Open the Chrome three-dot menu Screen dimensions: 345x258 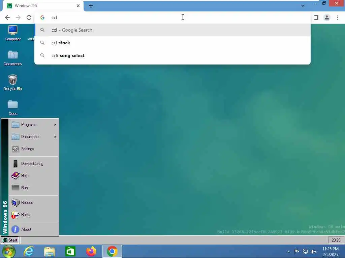(338, 17)
